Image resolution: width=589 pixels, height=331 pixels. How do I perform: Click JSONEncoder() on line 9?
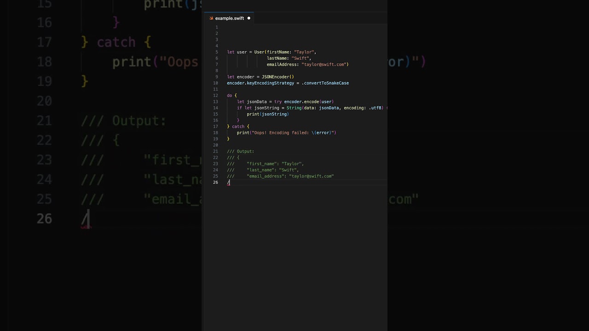278,77
